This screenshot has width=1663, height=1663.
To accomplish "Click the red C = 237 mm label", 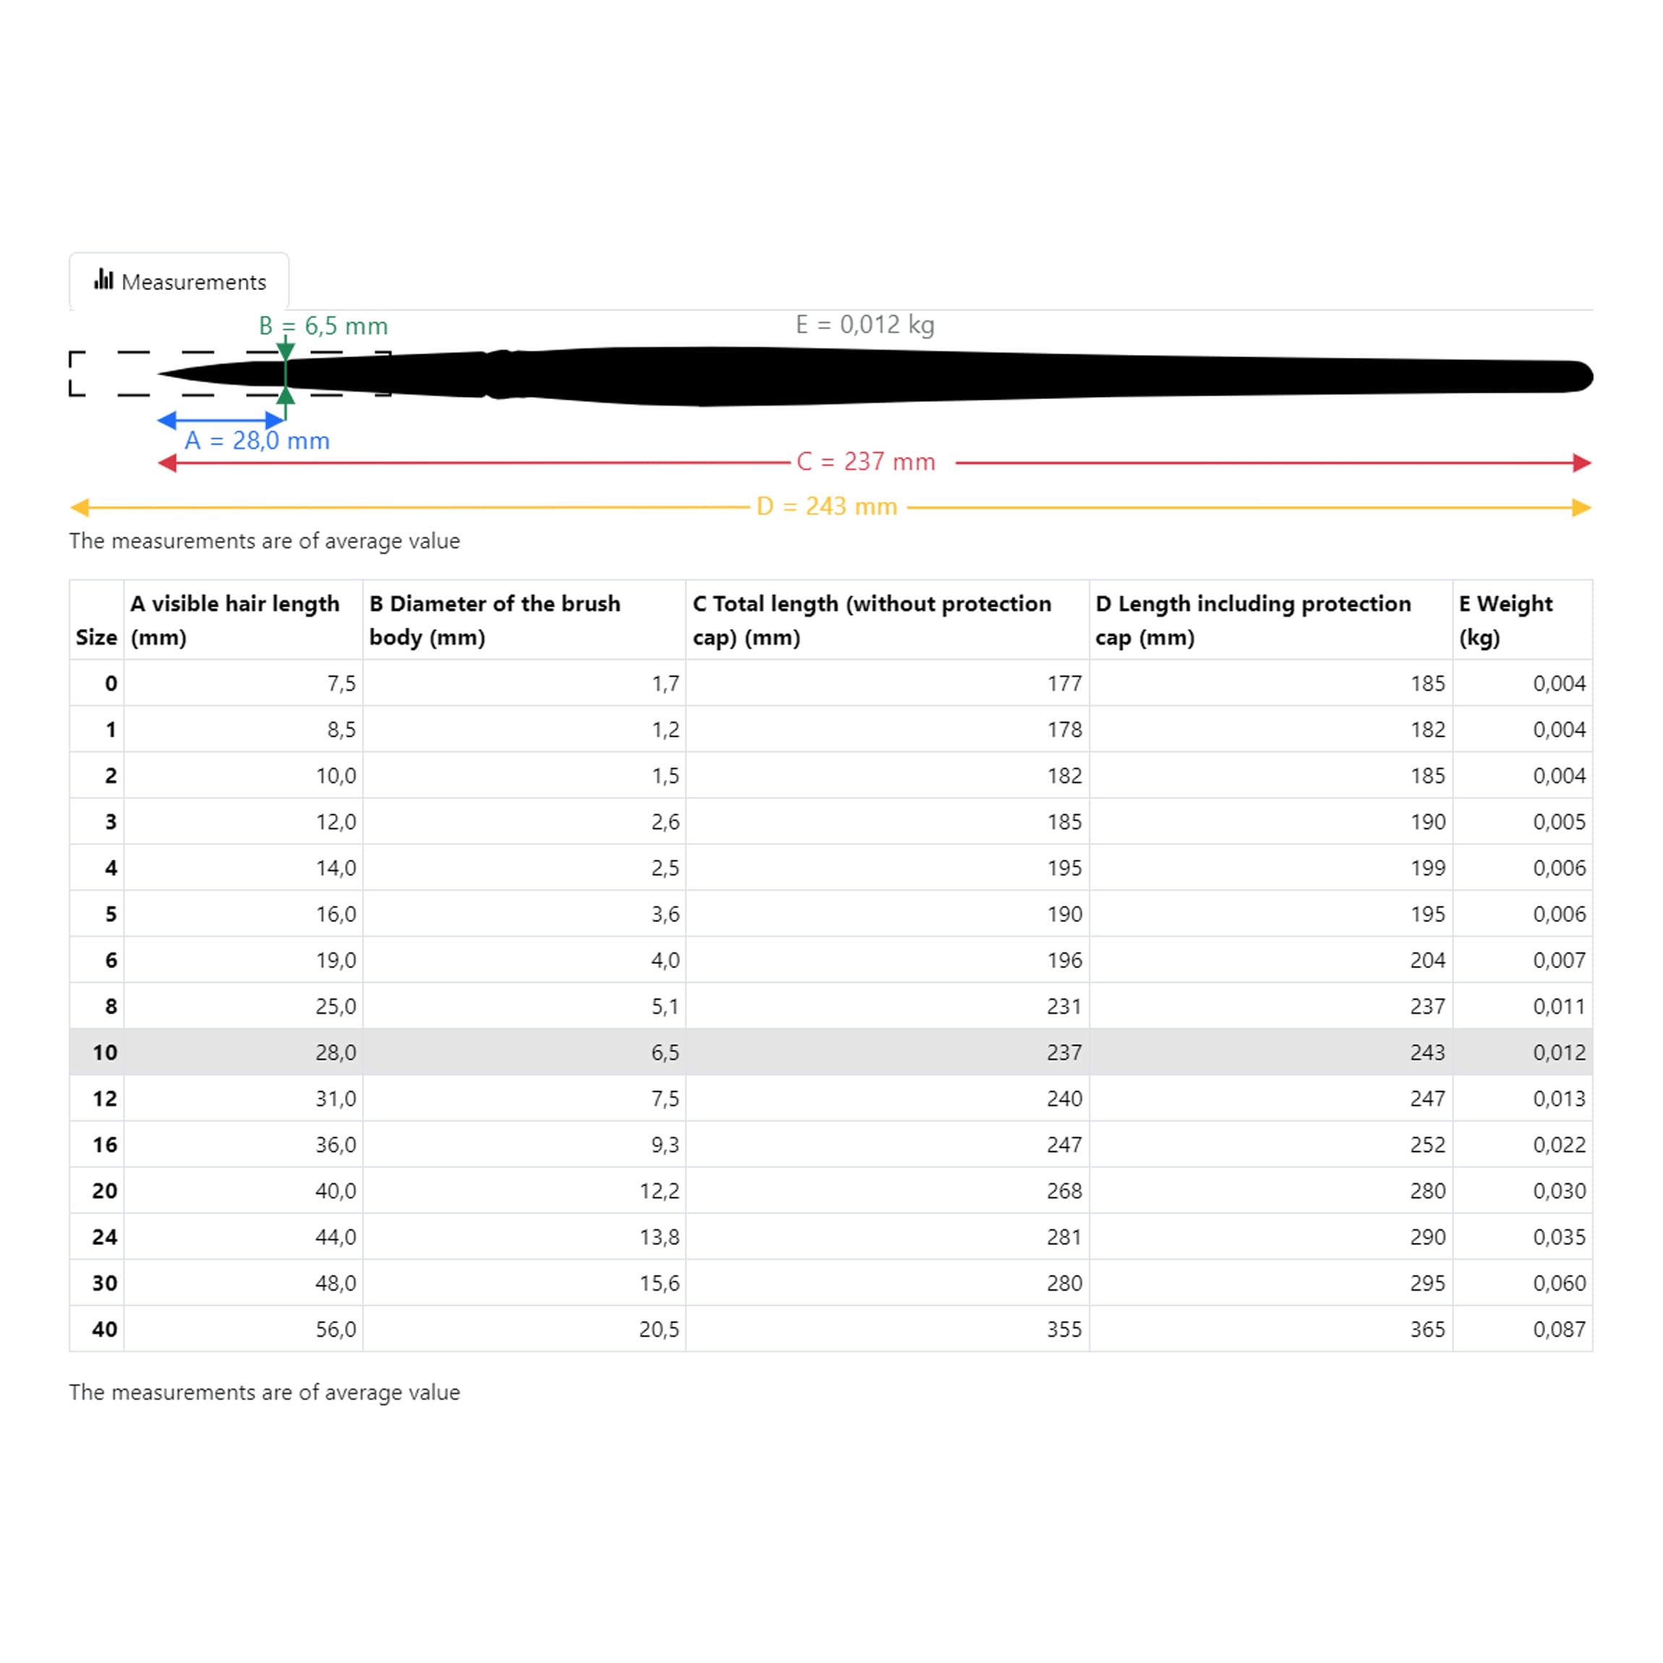I will [x=865, y=462].
